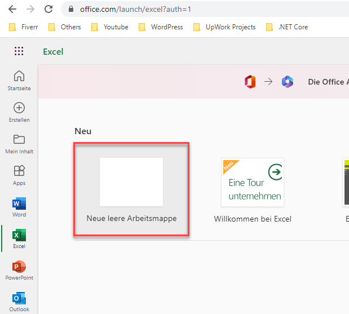Open the UpWork Projects bookmarks folder
Screen dimensions: 349x314
click(x=224, y=27)
